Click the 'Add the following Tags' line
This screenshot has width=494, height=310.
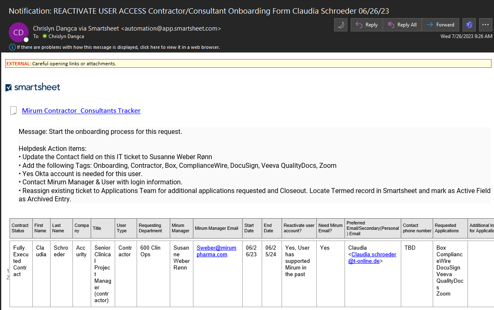click(x=178, y=165)
